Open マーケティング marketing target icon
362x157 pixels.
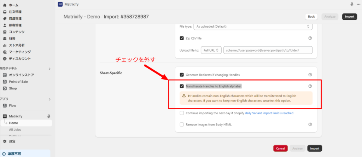(5, 52)
